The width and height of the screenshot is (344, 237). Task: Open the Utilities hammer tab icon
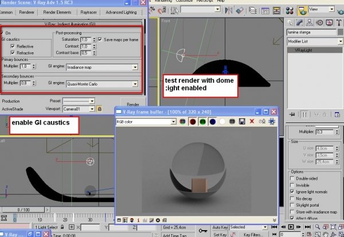[339, 22]
